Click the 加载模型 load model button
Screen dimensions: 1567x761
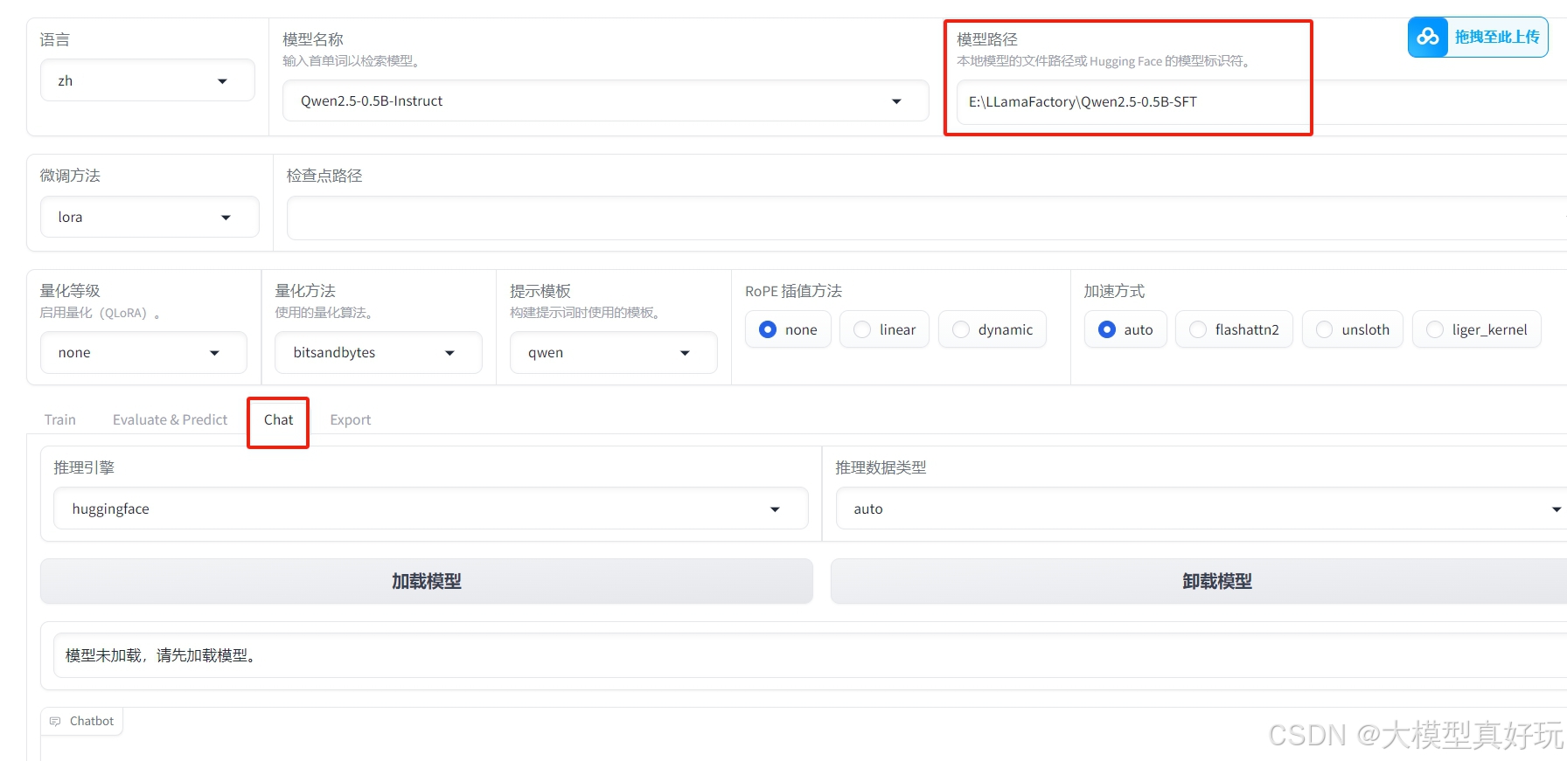tap(427, 581)
